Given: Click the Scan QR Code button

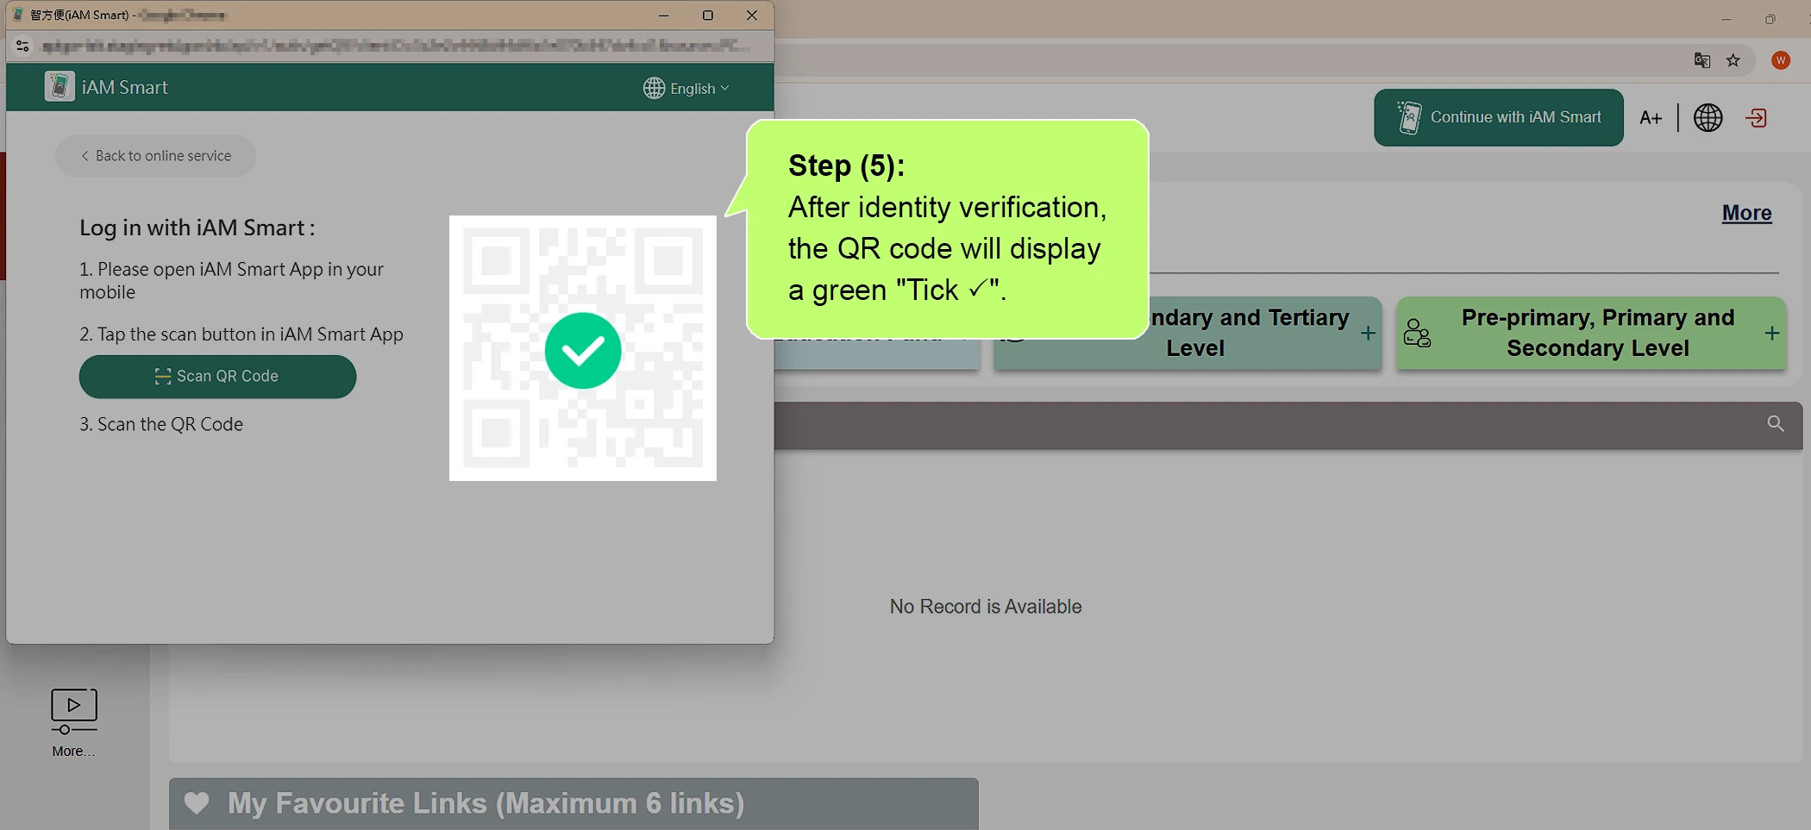Looking at the screenshot, I should [x=217, y=377].
